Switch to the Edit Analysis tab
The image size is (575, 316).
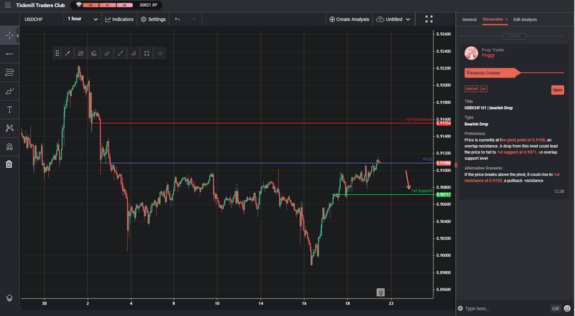tap(525, 20)
